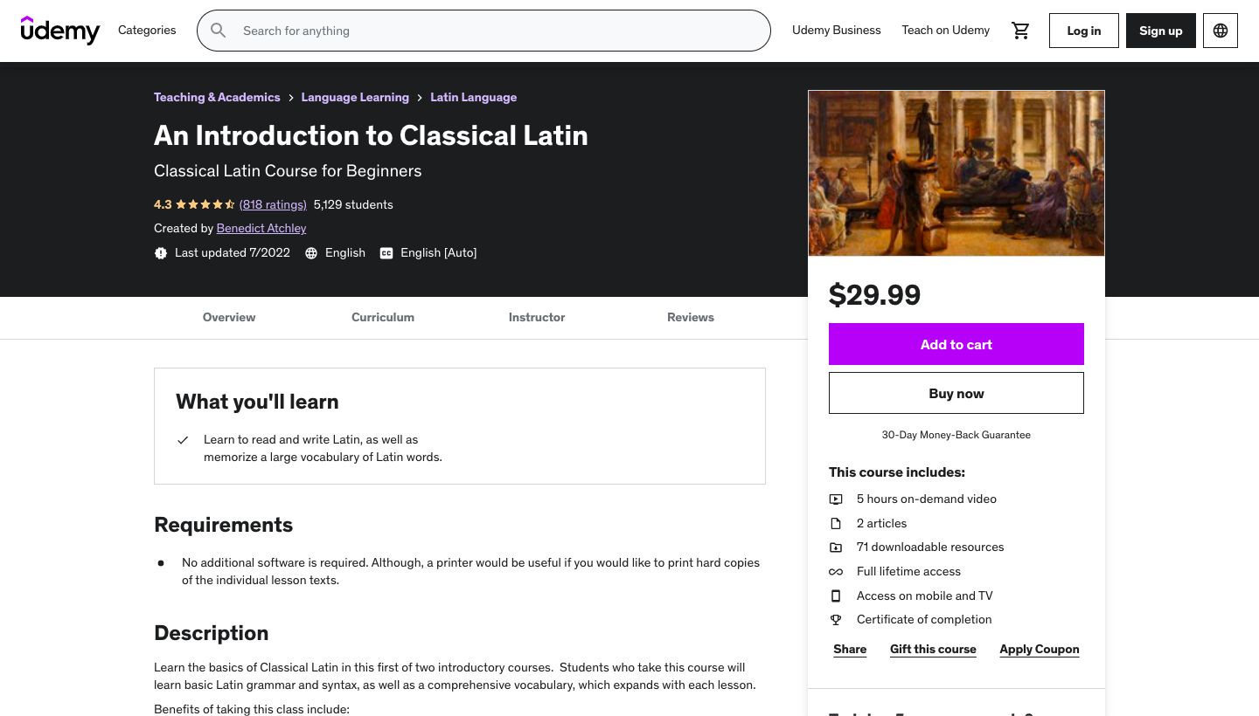Click the Udemy logo
This screenshot has height=716, width=1259.
coord(60,31)
